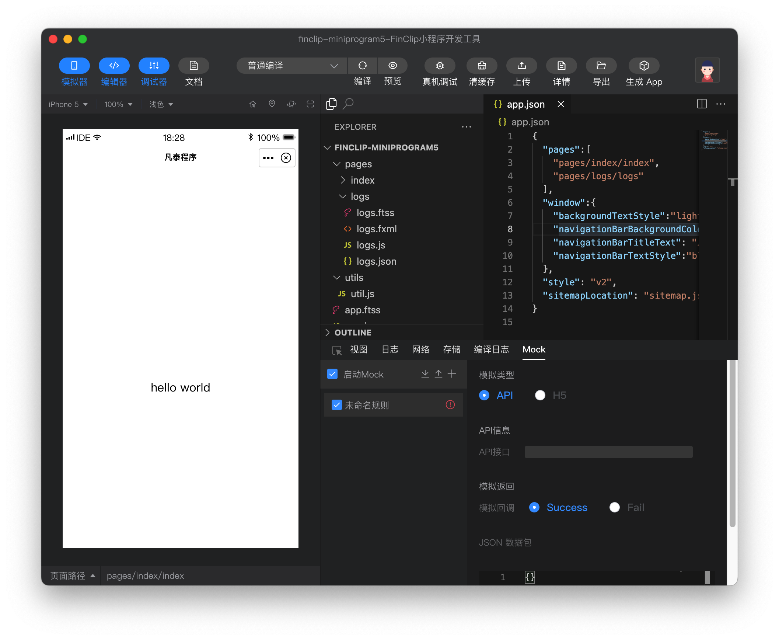Switch to the 编译日志 tab
The image size is (779, 640).
tap(491, 349)
